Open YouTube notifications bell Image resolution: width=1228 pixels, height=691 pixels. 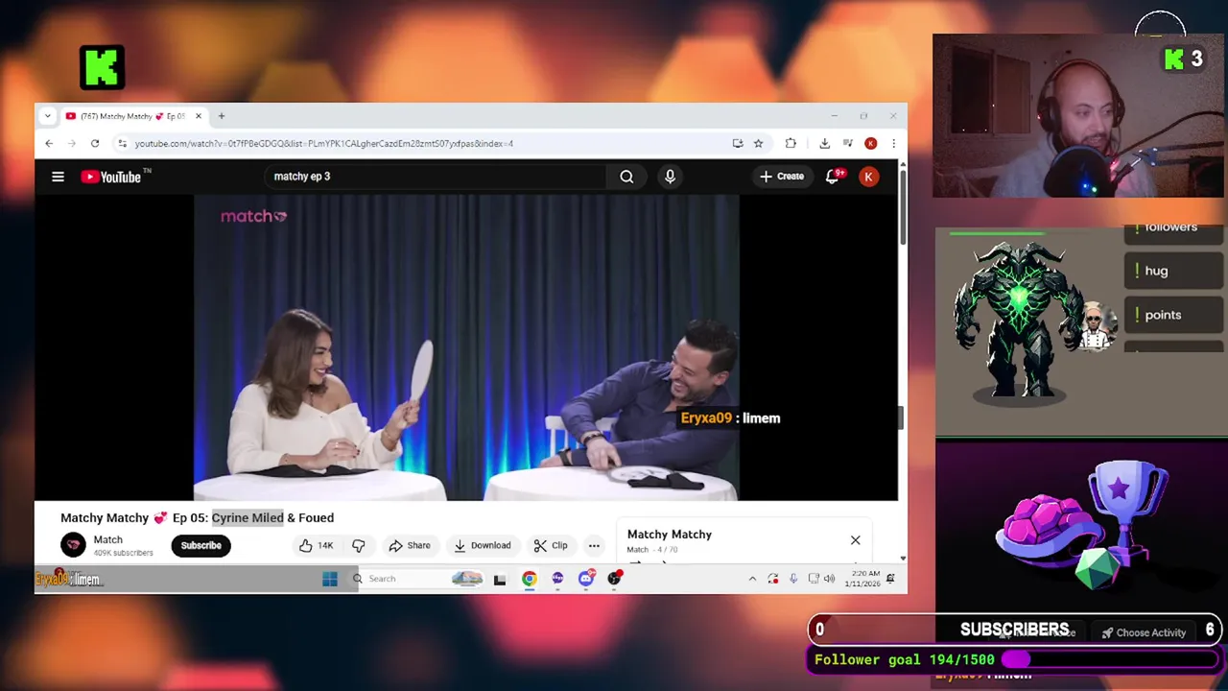[832, 177]
